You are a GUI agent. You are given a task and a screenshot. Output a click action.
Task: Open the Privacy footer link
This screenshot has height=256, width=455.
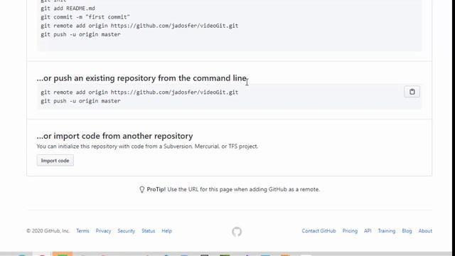(x=103, y=231)
